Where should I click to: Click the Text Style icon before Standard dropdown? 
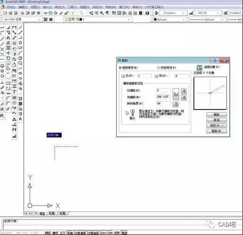pyautogui.click(x=156, y=13)
